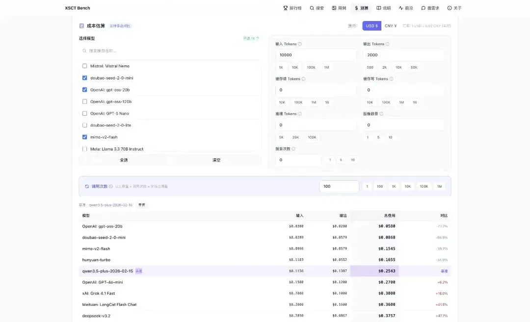The height and width of the screenshot is (322, 530).
Task: Set input tokens preset 1K
Action: pos(281,68)
